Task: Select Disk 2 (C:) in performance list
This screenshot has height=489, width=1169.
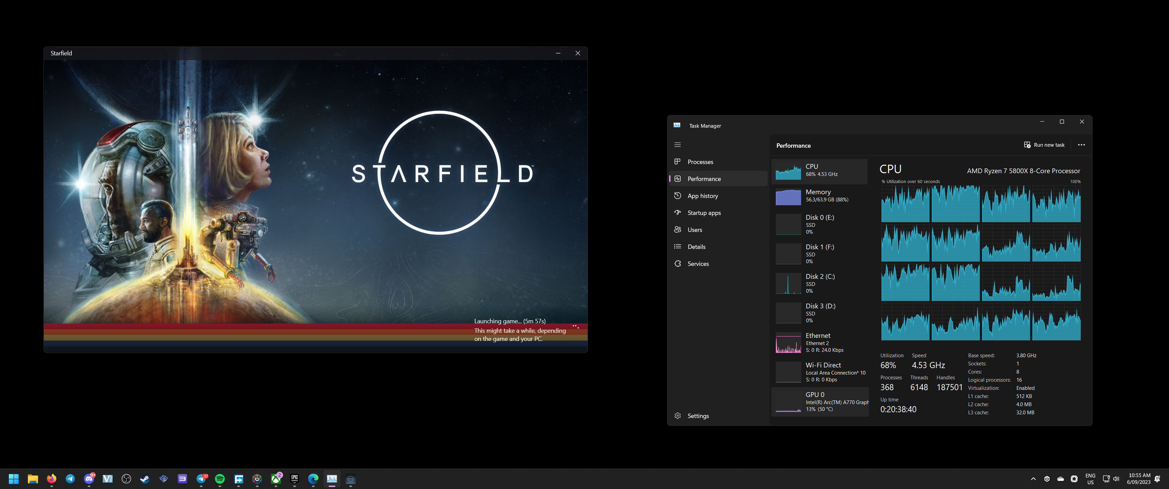Action: [819, 283]
